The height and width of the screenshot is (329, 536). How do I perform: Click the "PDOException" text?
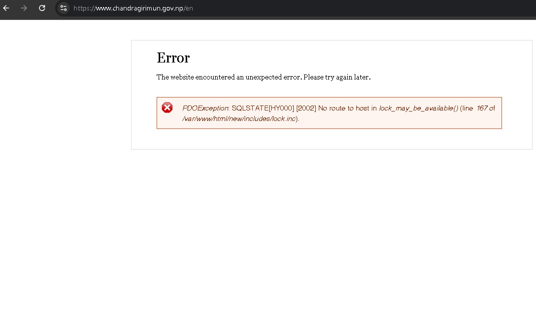(x=205, y=108)
